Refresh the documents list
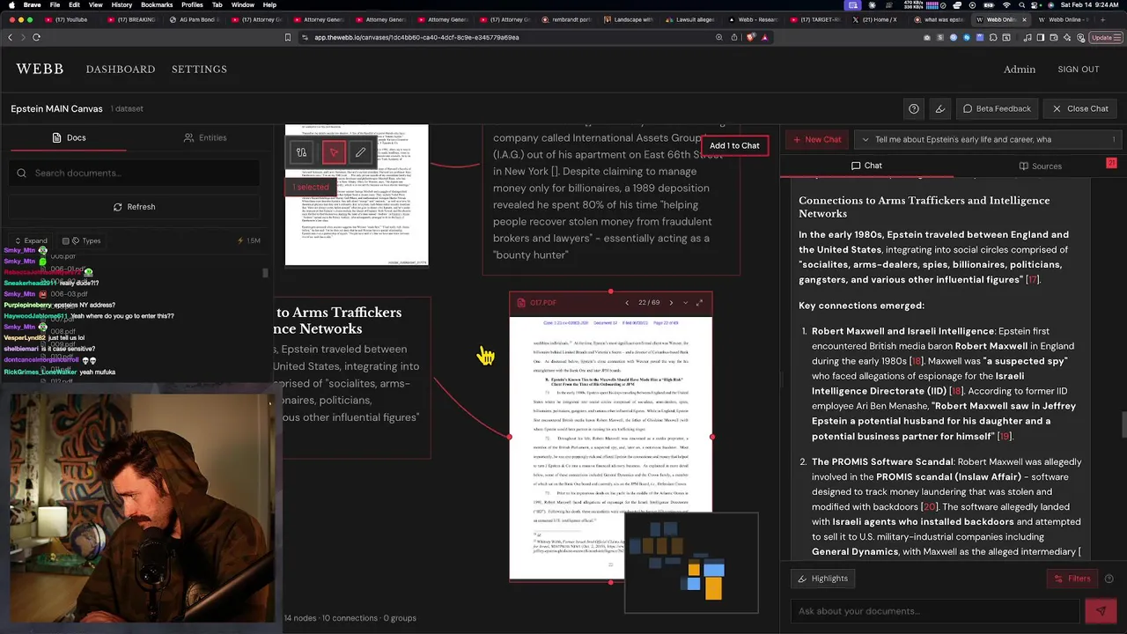The width and height of the screenshot is (1127, 634). tap(135, 206)
